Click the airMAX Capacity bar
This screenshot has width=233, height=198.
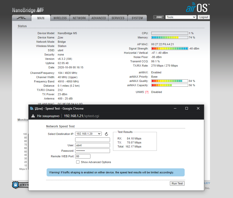pyautogui.click(x=170, y=85)
